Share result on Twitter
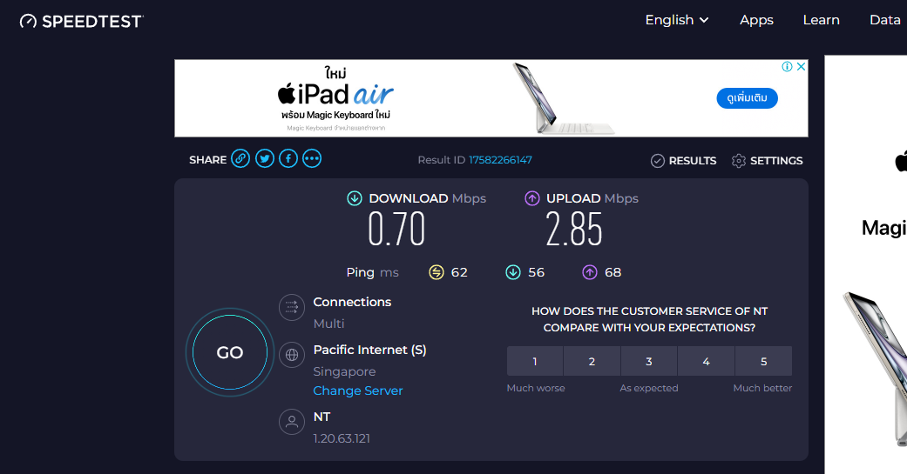This screenshot has width=907, height=474. coord(265,158)
